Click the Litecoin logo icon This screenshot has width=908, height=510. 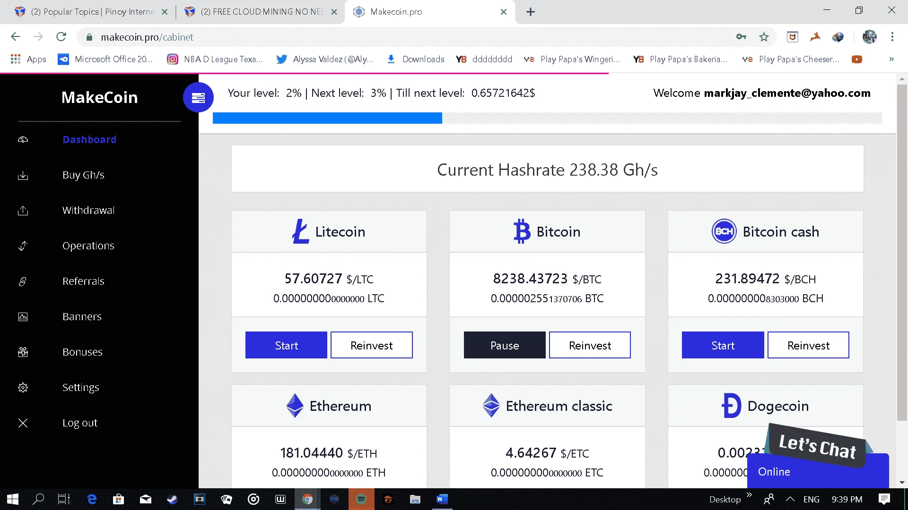click(x=300, y=231)
